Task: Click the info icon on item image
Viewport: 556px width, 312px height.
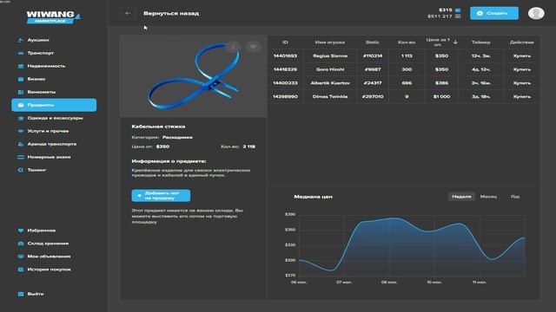Action: (233, 46)
